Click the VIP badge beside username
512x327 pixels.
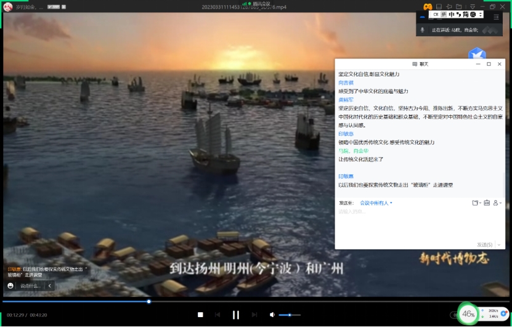(x=54, y=7)
